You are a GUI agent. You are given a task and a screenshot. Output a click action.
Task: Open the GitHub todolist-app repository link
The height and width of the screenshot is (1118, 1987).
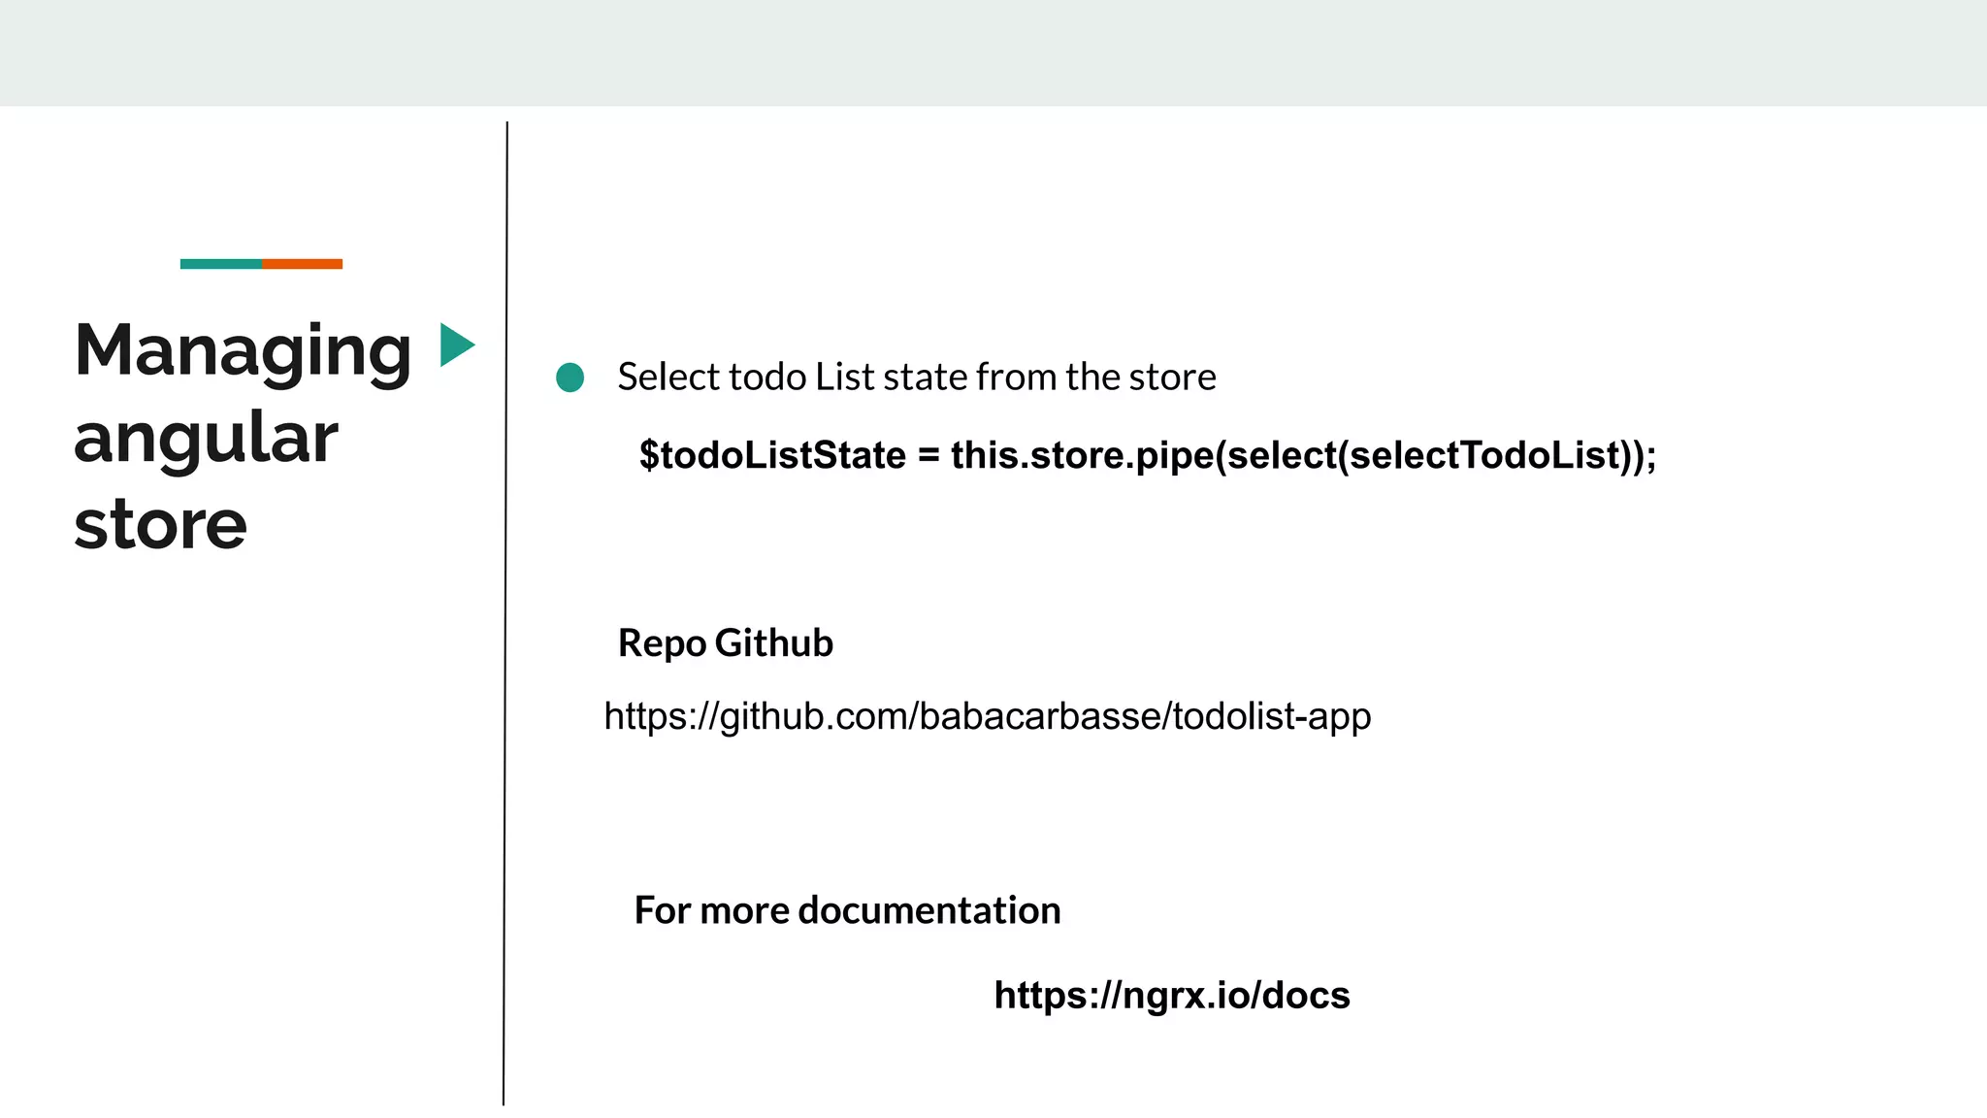(x=987, y=716)
